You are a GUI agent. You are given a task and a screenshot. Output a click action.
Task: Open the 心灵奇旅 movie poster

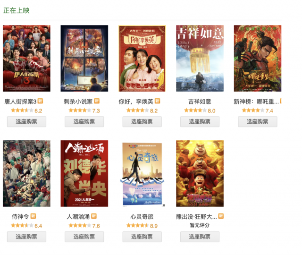tap(142, 174)
